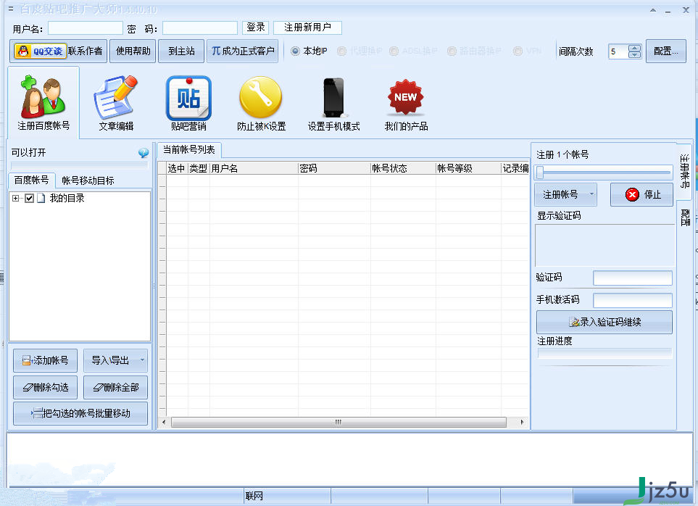Click the scrollbar right arrow
The width and height of the screenshot is (698, 506).
point(522,422)
